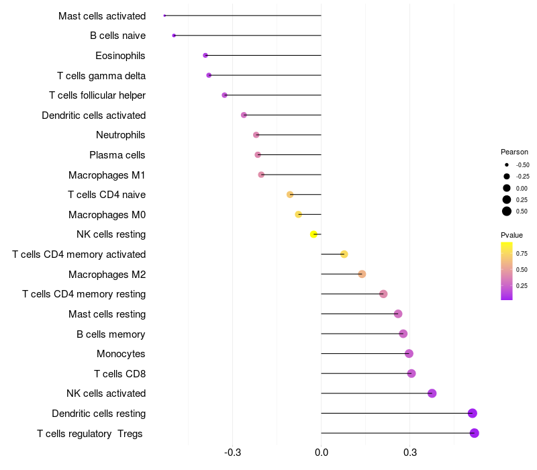Screen dimensions: 537x470
Task: Select the Pearson -0.50 legend dot
Action: click(x=507, y=164)
